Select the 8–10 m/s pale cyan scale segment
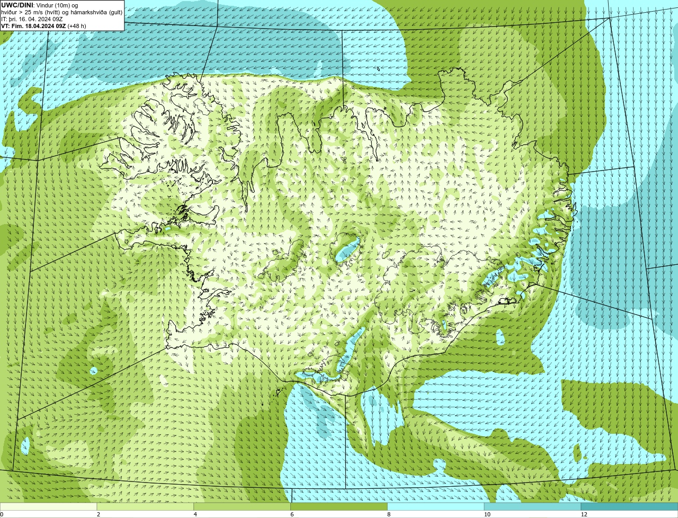Viewport: 678px width, 518px height. pos(436,506)
